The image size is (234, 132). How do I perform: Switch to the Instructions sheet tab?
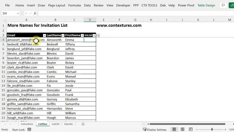27,124
